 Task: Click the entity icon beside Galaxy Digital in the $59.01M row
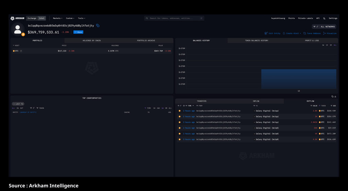point(254,128)
